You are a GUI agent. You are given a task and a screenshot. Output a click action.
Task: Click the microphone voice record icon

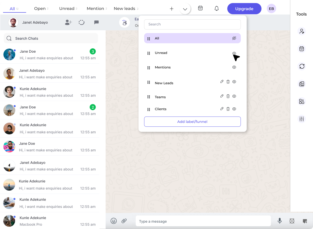point(280,221)
